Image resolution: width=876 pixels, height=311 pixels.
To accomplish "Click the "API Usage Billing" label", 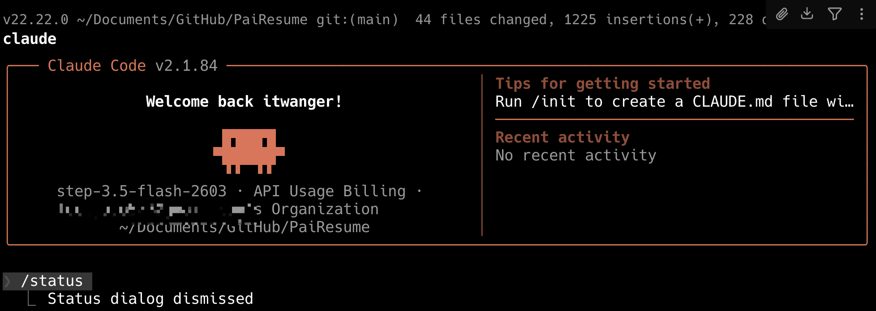I will pos(329,191).
